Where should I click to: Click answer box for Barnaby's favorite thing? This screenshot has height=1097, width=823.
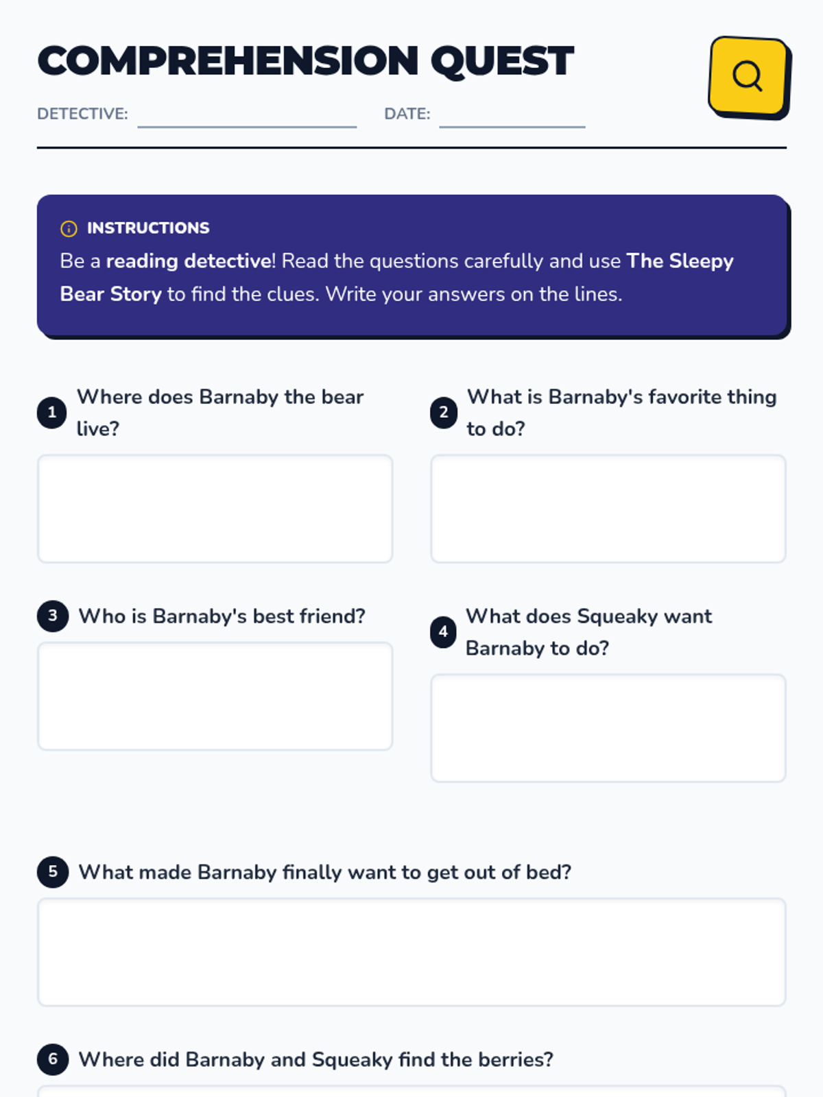608,509
